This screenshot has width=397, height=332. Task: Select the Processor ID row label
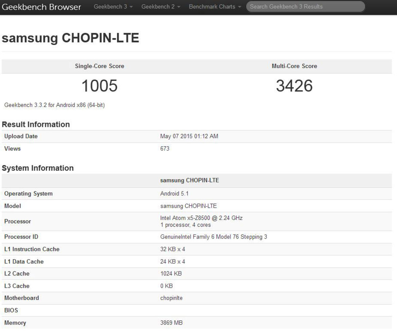tap(21, 237)
